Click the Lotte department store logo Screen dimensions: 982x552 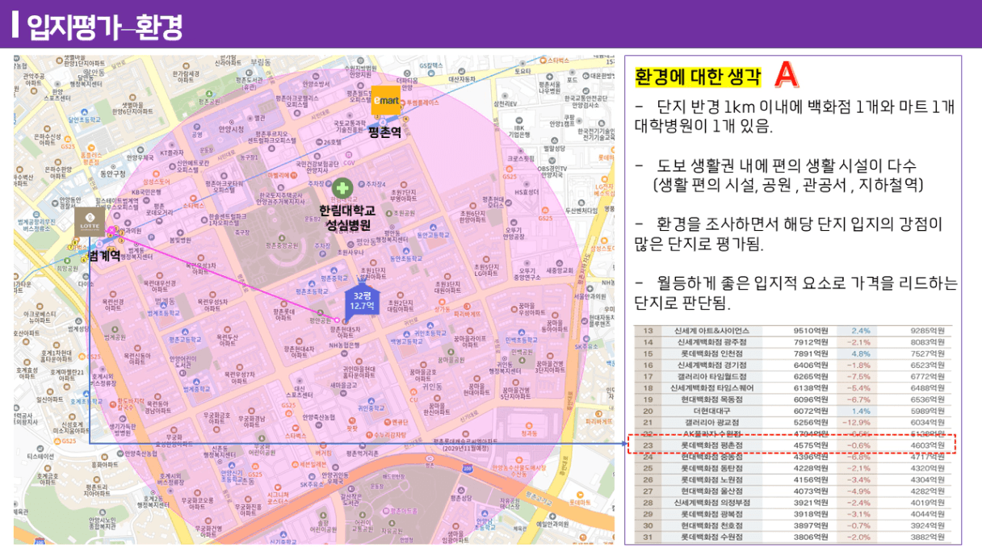point(89,222)
